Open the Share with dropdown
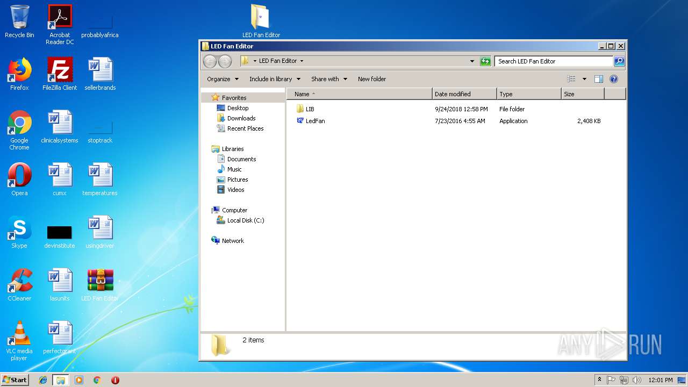 click(329, 79)
